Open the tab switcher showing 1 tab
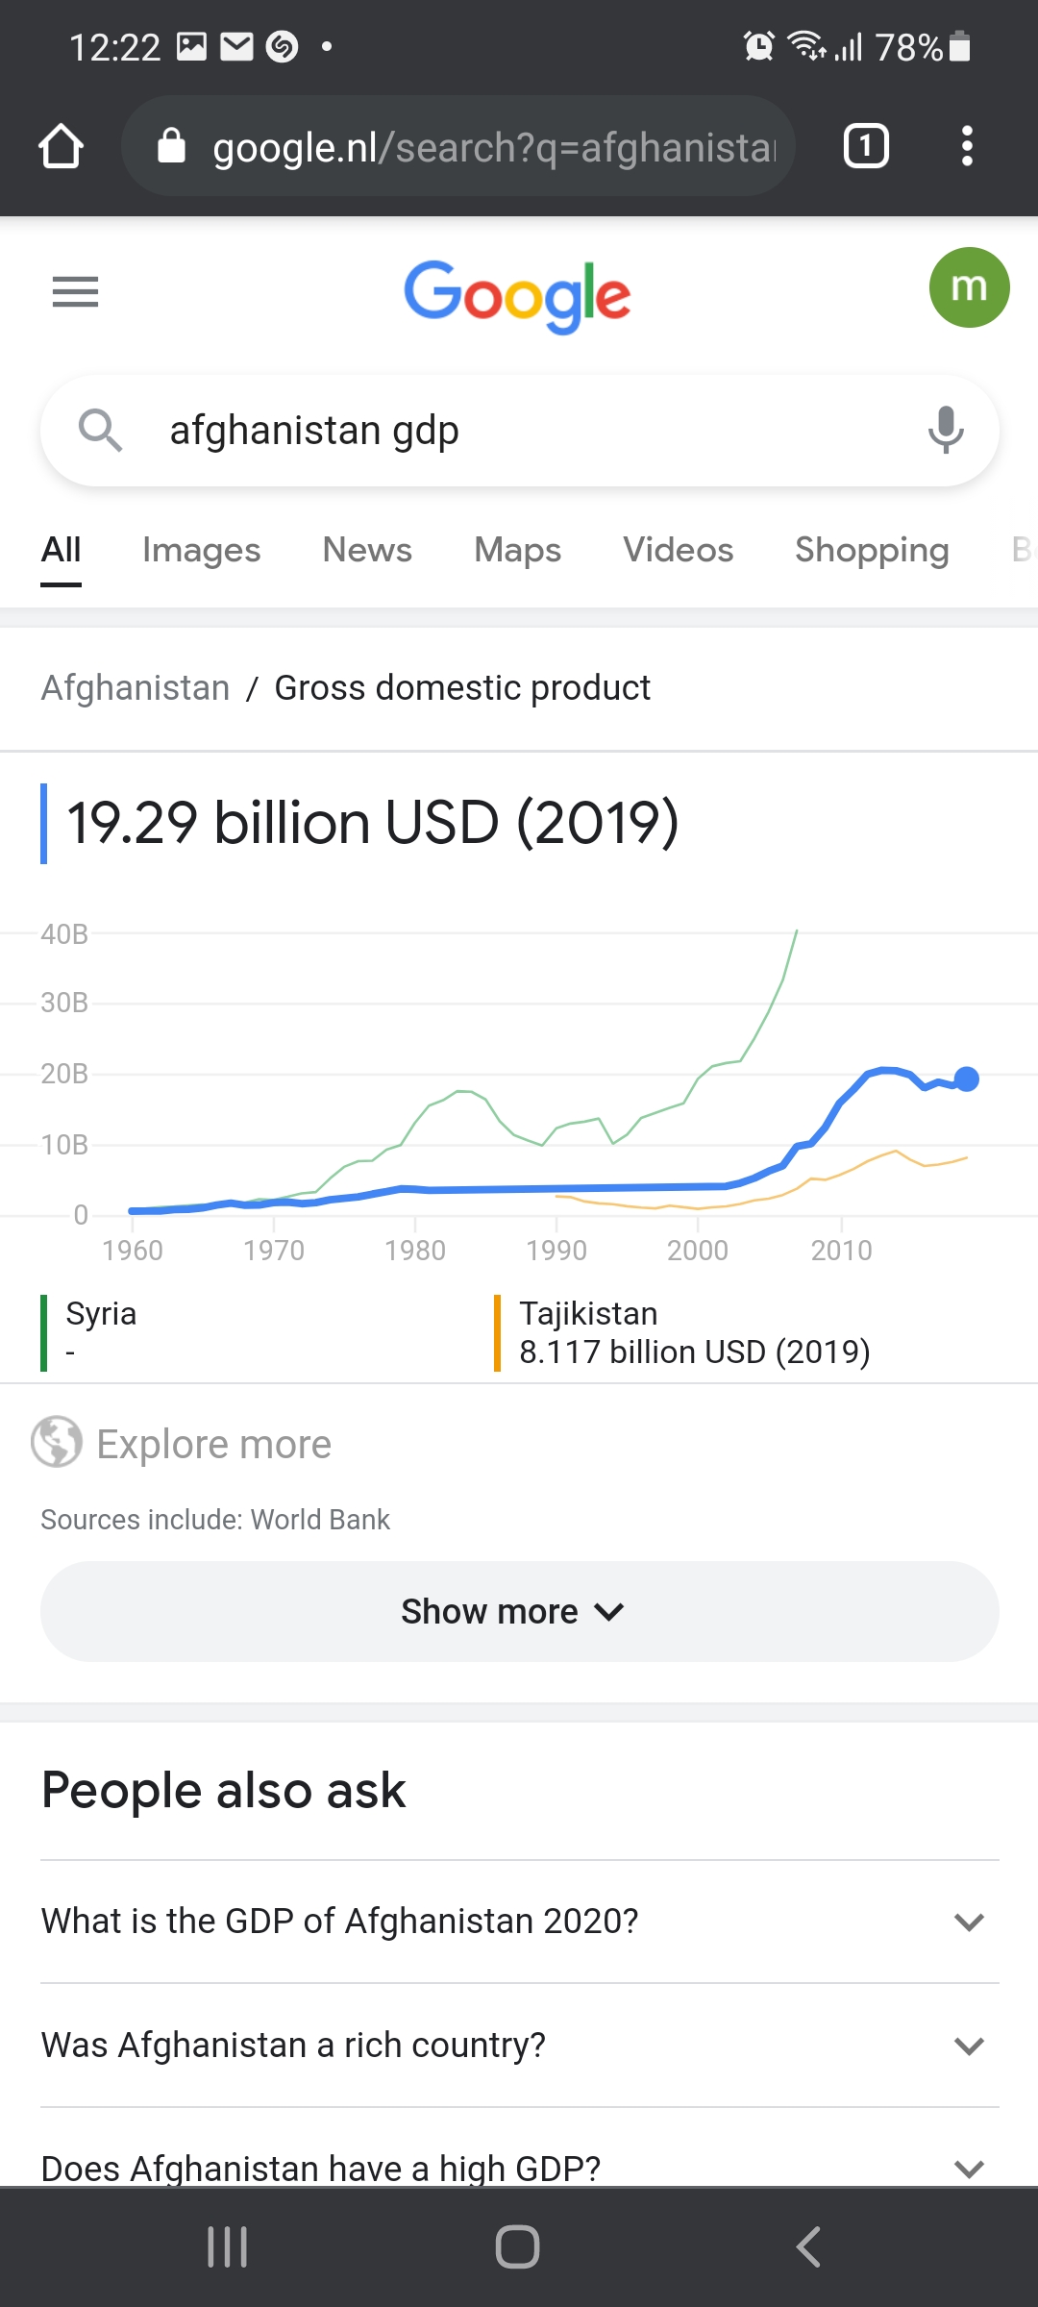 coord(865,147)
